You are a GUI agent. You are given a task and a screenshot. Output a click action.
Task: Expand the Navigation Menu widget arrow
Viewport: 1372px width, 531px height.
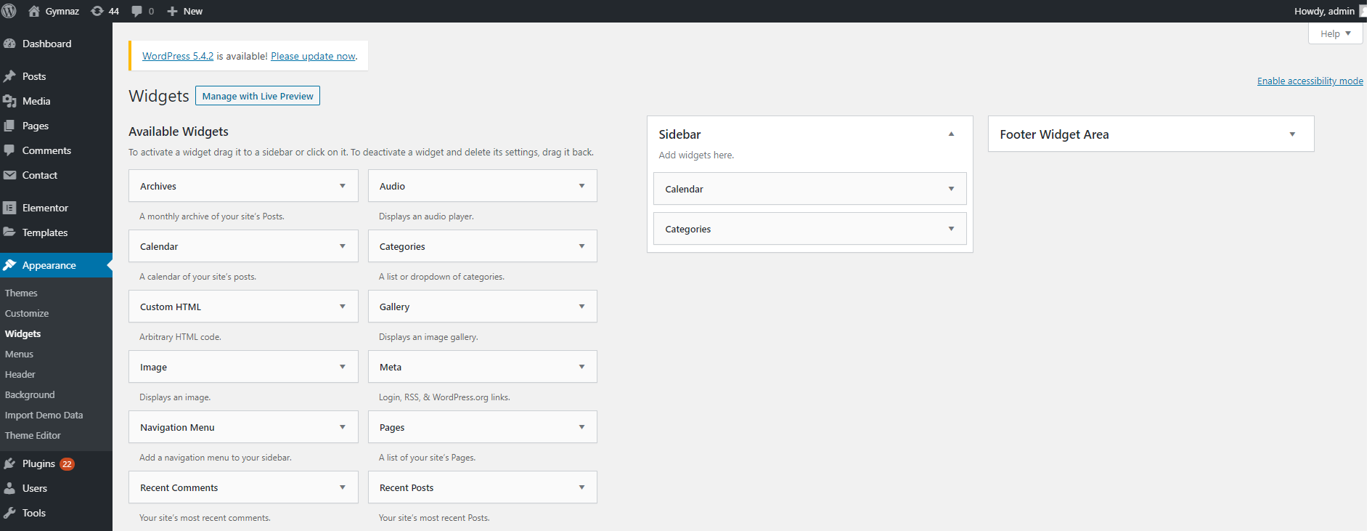(343, 427)
